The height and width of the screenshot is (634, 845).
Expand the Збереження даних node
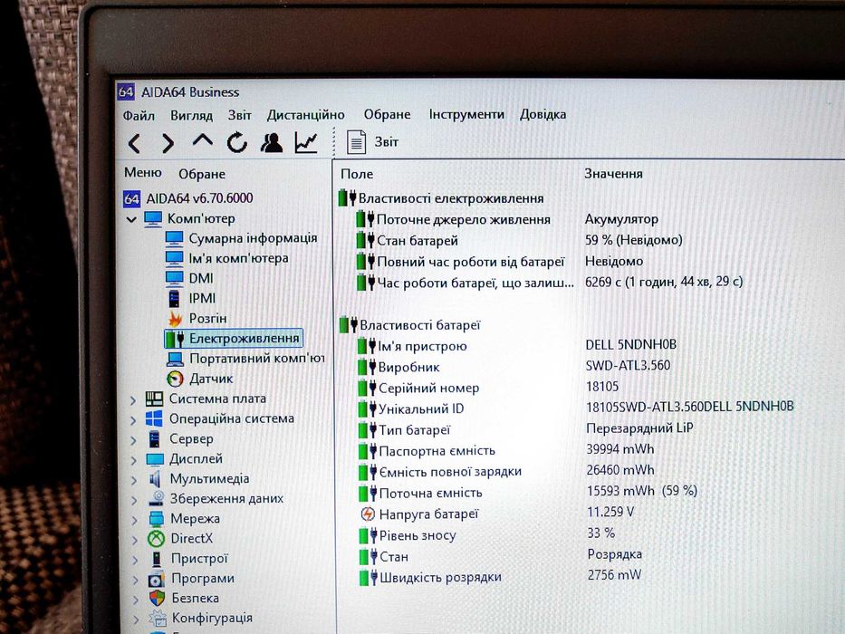tap(134, 500)
